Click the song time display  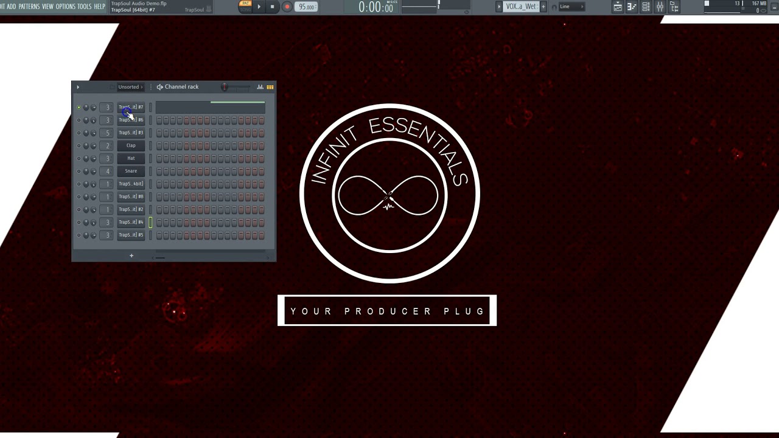tap(376, 7)
